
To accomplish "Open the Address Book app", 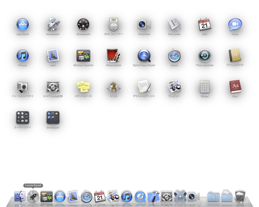I will [235, 55].
